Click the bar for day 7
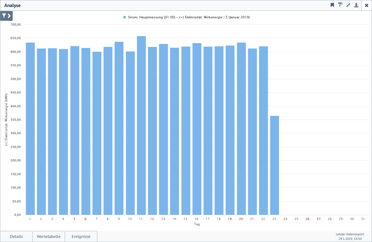Viewport: 372px width, 242px height. click(x=97, y=133)
